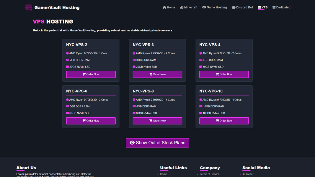315x177 pixels.
Task: Open the Game Hosting page
Action: 215,7
